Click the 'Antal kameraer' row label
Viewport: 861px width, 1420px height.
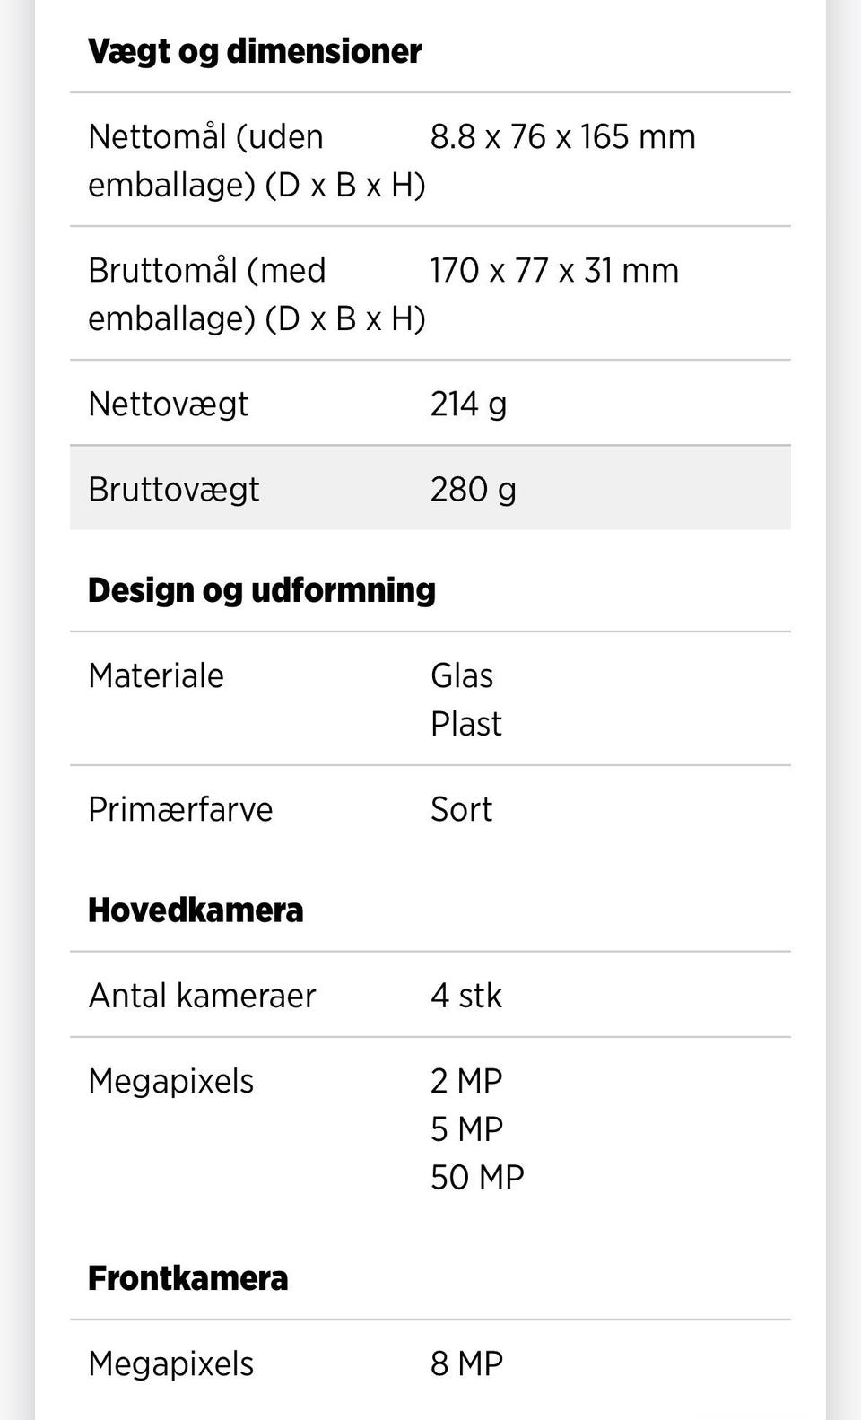[x=202, y=997]
